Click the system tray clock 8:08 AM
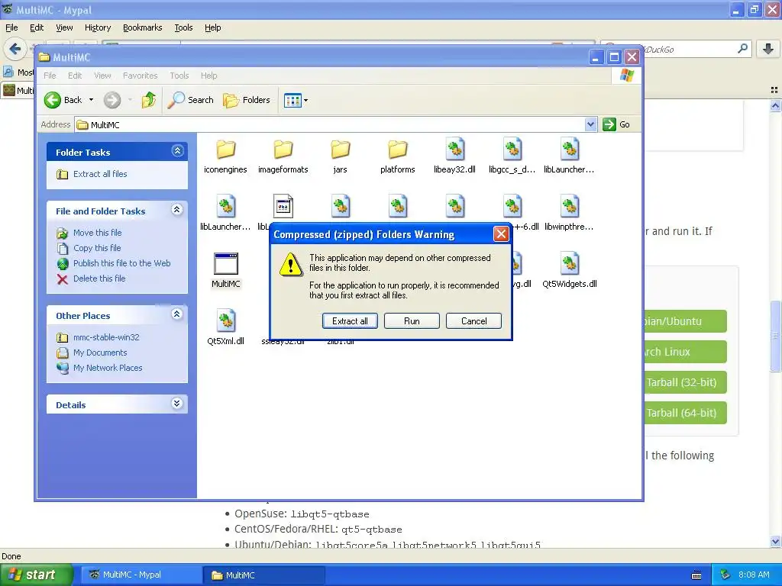The height and width of the screenshot is (586, 782). click(x=754, y=575)
